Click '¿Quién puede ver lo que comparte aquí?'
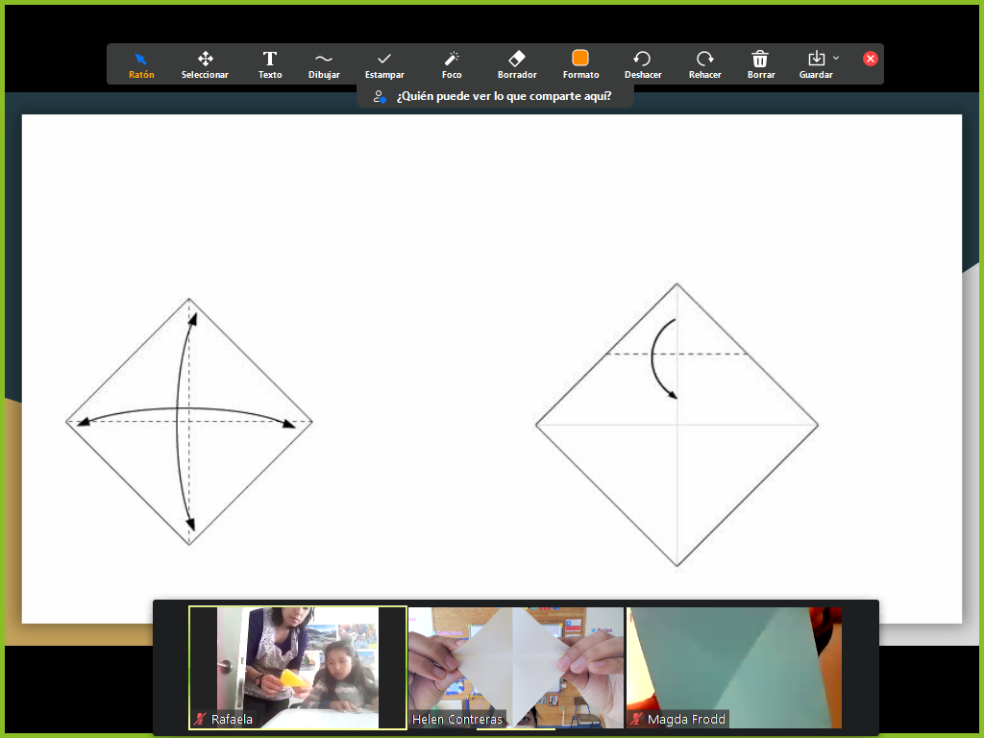 pyautogui.click(x=495, y=96)
